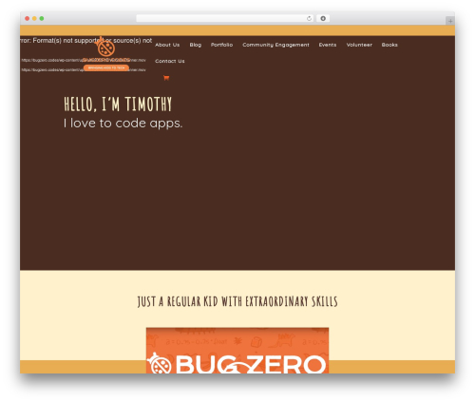Click the video format error message text
The width and height of the screenshot is (475, 402).
click(x=86, y=41)
